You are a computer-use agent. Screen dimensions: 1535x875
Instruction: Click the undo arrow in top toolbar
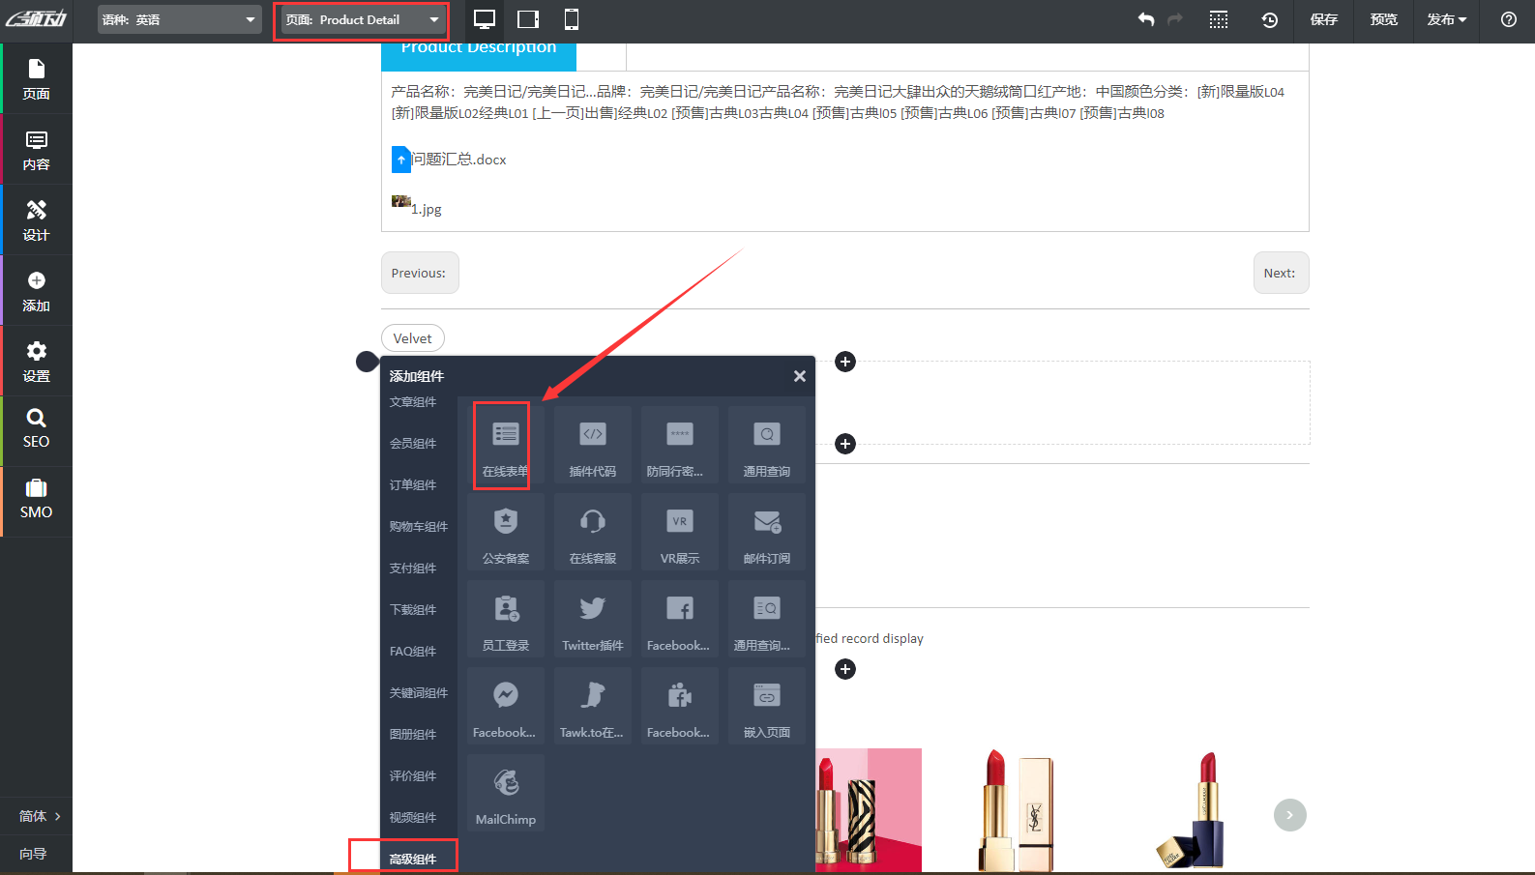[x=1146, y=19]
